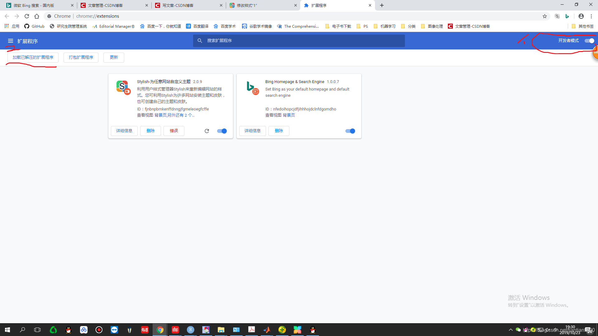598x336 pixels.
Task: Open the extensions hamburger menu
Action: coord(10,41)
